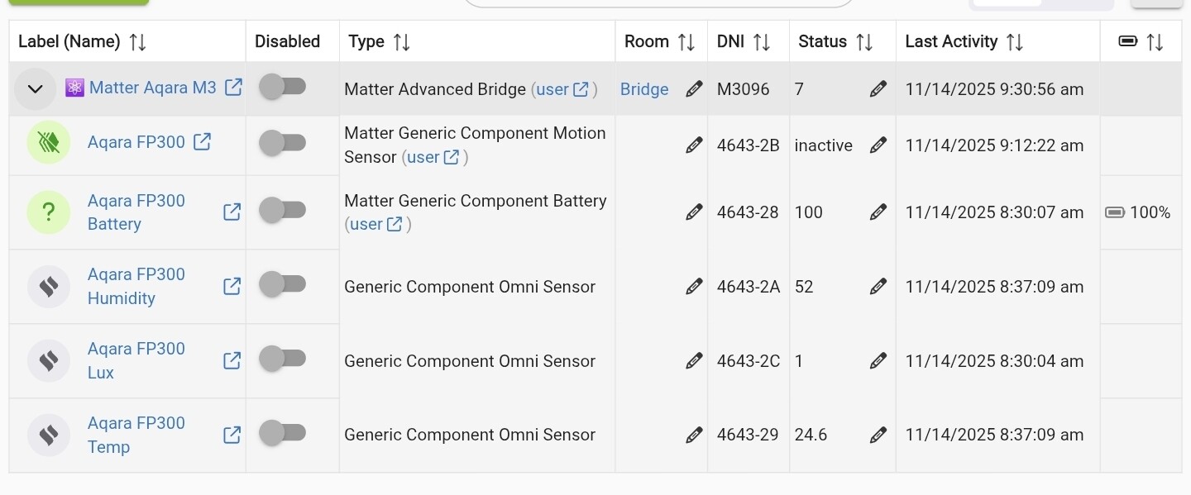The width and height of the screenshot is (1191, 495).
Task: Click Aqara FP300 Temp omni sensor icon
Action: click(49, 435)
